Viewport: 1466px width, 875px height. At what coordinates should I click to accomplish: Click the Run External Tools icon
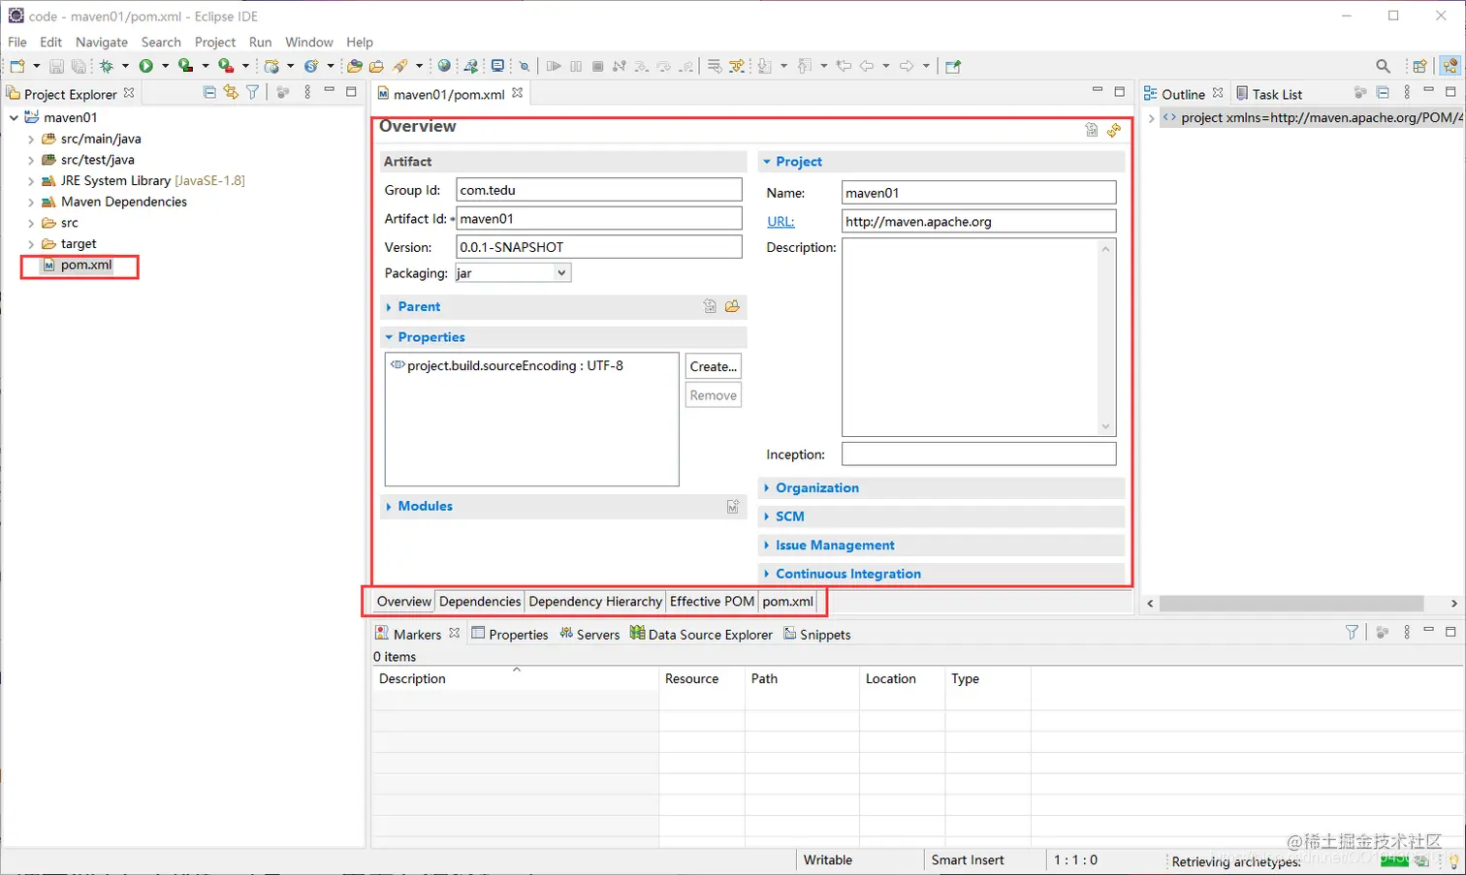click(226, 66)
